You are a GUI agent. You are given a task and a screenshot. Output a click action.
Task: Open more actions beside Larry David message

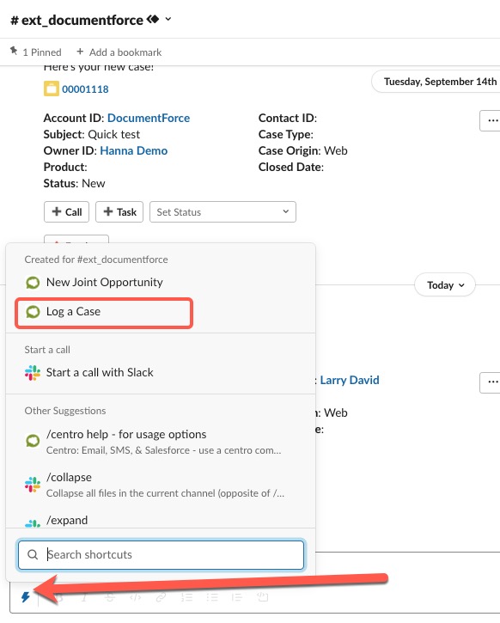tap(491, 382)
